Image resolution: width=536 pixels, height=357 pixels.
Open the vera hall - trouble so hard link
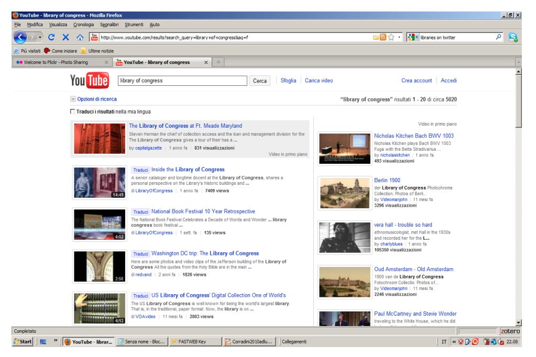(403, 225)
